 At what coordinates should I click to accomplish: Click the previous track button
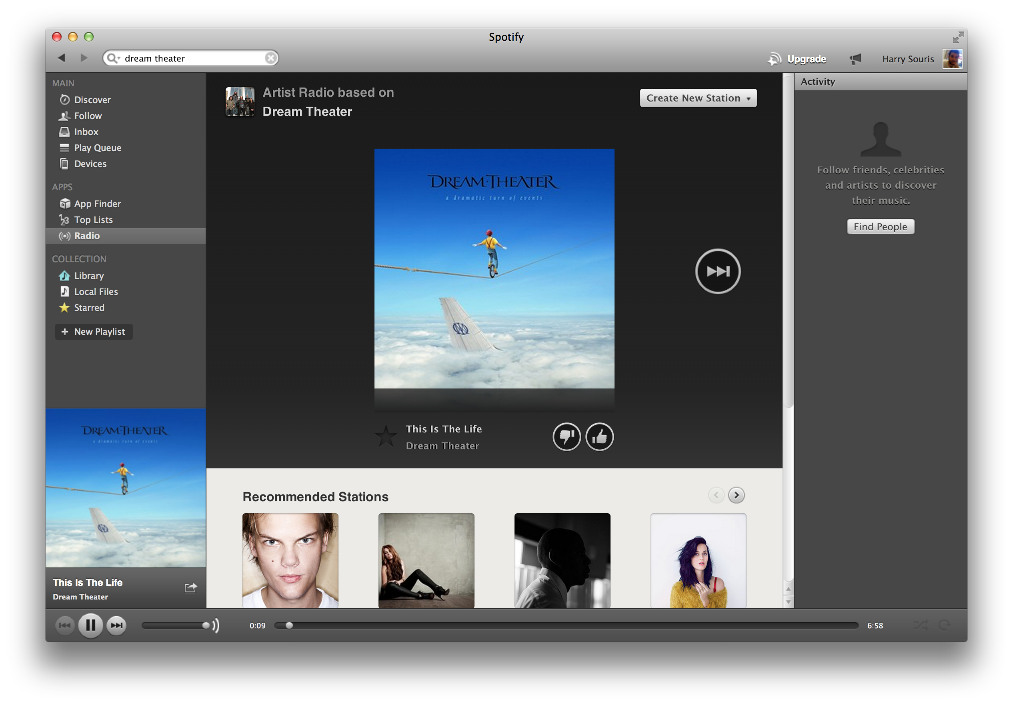pyautogui.click(x=65, y=625)
